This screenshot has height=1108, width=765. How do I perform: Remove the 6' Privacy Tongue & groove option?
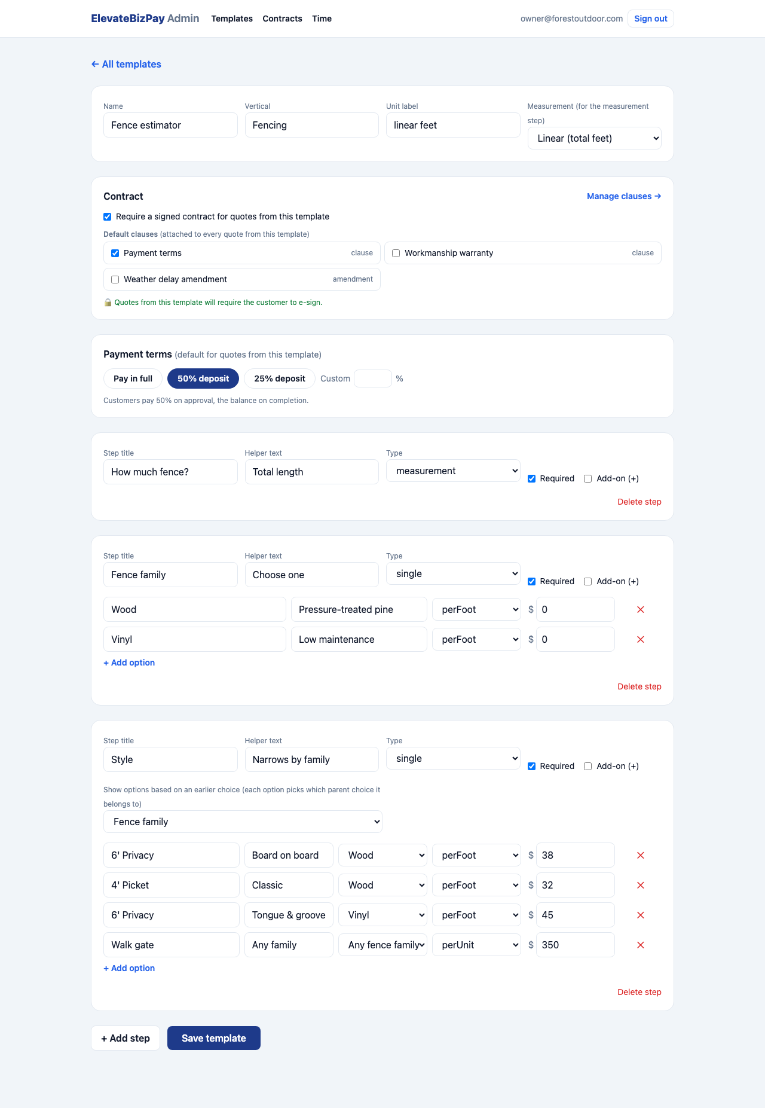click(640, 915)
